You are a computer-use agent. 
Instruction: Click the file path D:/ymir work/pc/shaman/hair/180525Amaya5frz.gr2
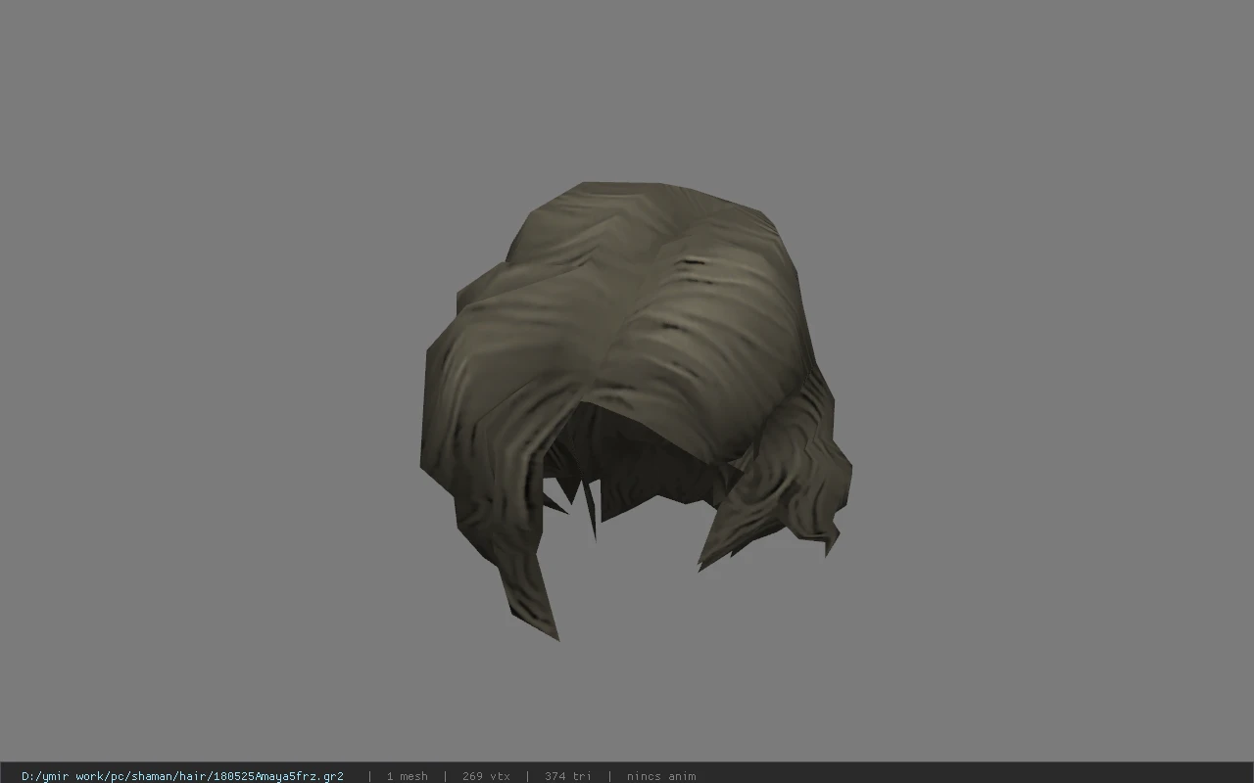(x=182, y=776)
